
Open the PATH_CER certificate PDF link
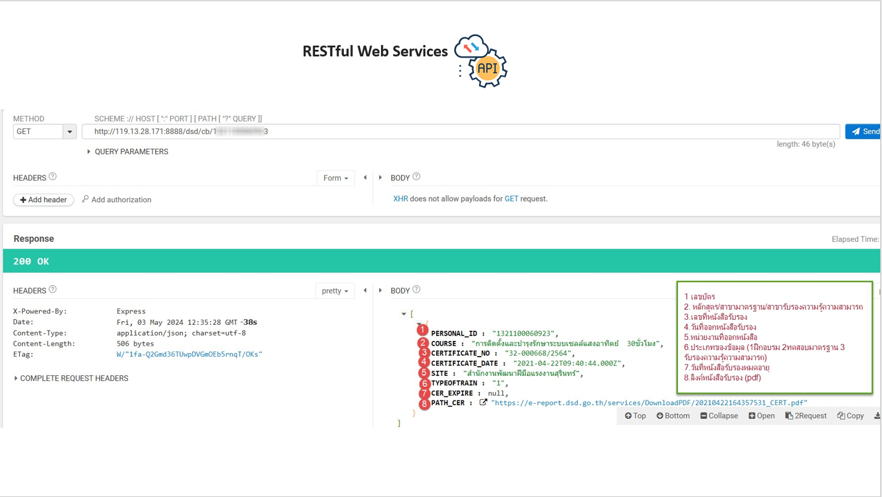[x=649, y=403]
